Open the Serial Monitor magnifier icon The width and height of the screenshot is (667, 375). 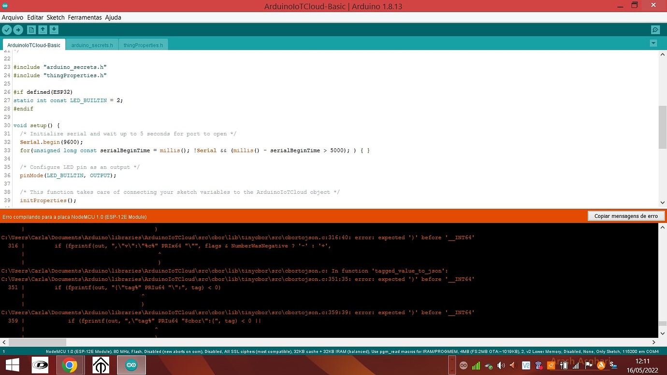tap(655, 29)
